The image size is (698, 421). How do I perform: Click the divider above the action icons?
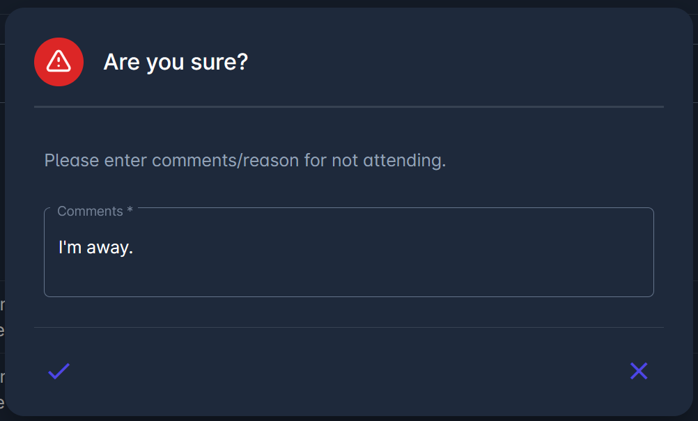click(348, 327)
